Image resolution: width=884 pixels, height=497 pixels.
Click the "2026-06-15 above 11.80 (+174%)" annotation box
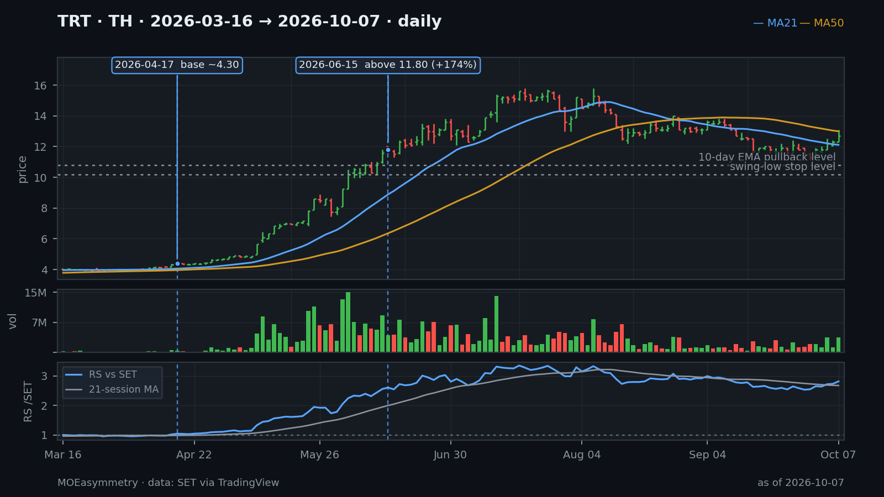pos(388,65)
